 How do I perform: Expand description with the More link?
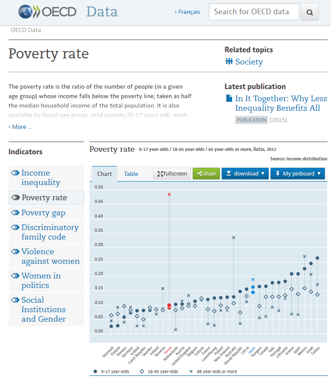[20, 127]
